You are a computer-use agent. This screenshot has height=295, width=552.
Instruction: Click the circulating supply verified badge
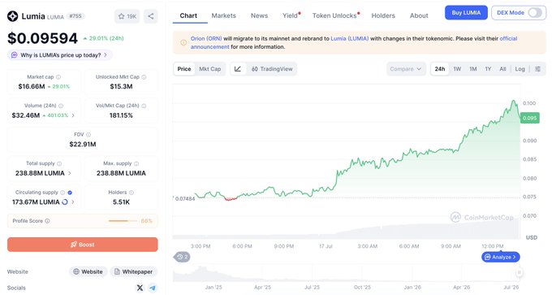click(x=70, y=193)
